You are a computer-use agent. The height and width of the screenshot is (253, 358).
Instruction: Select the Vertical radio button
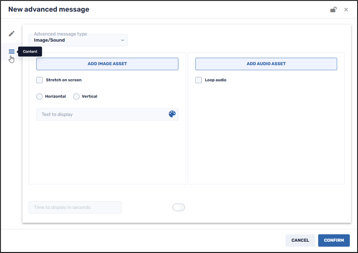point(76,96)
